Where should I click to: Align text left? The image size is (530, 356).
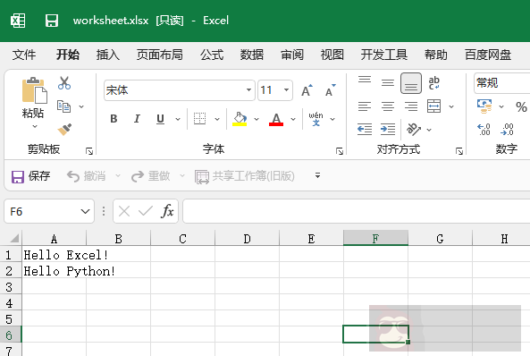pyautogui.click(x=365, y=106)
